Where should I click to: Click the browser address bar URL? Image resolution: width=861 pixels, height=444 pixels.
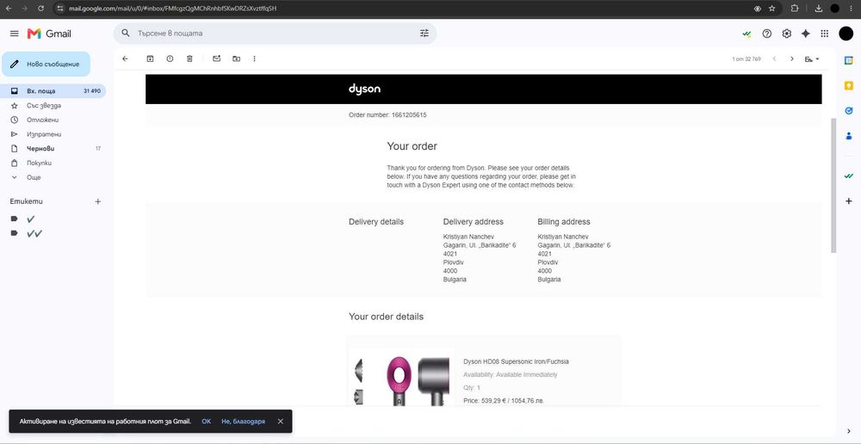(173, 9)
